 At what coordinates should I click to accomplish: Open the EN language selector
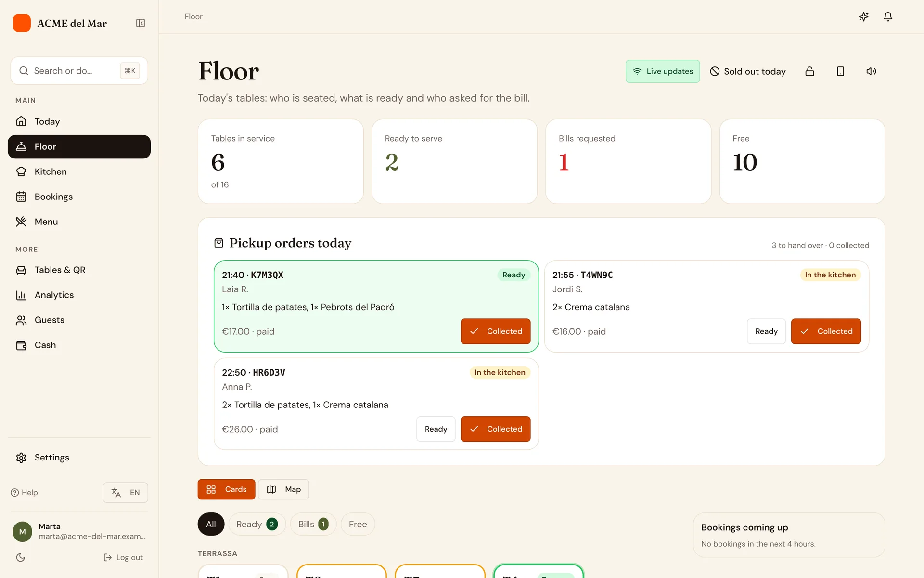(125, 492)
